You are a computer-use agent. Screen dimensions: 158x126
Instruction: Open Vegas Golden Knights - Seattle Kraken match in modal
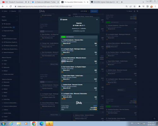pos(73,76)
